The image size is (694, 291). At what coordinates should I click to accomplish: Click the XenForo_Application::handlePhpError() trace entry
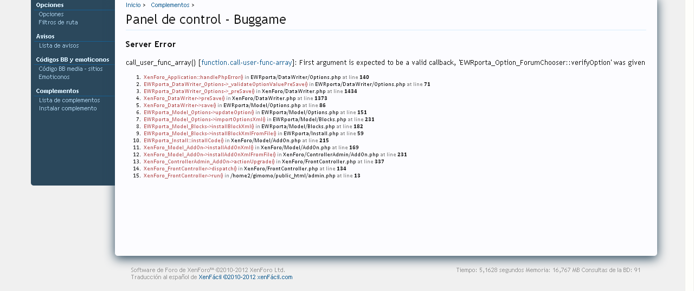(x=193, y=77)
